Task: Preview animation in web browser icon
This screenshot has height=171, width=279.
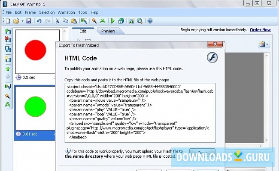Action: coord(121,21)
